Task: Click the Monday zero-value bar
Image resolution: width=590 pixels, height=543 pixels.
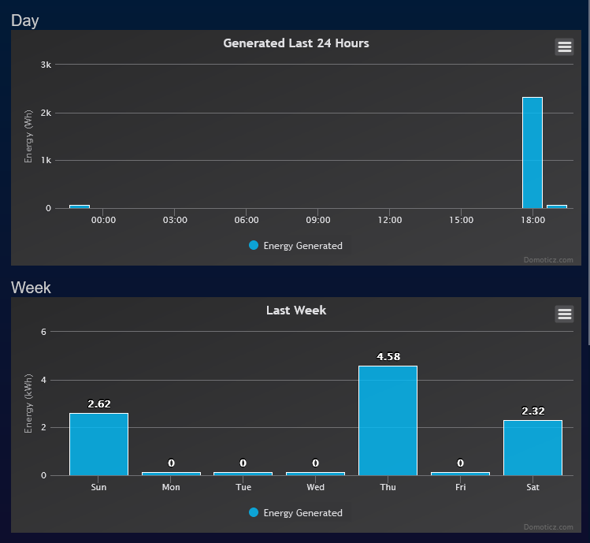Action: point(171,474)
